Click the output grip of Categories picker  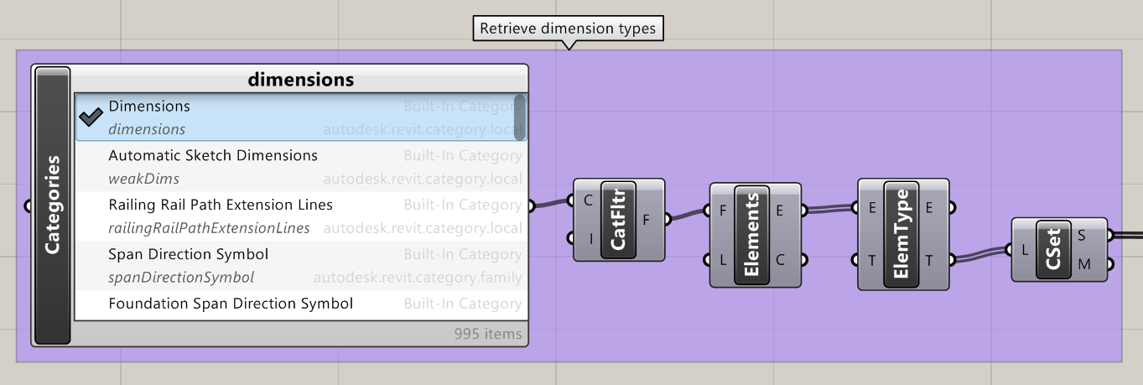pos(530,206)
